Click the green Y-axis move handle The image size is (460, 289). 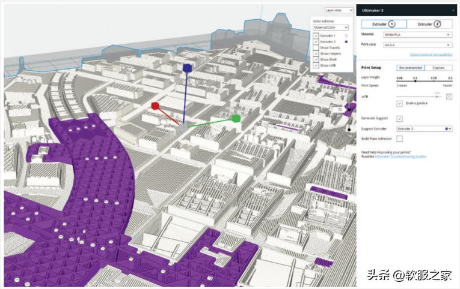click(x=236, y=118)
